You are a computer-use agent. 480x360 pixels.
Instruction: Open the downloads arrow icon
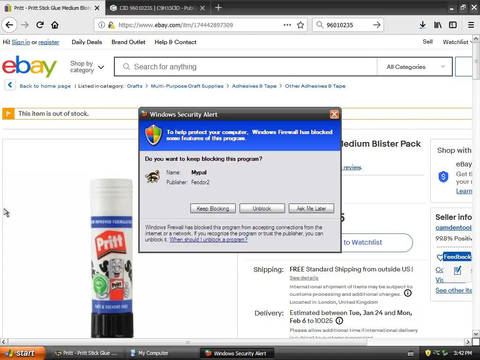tap(423, 25)
